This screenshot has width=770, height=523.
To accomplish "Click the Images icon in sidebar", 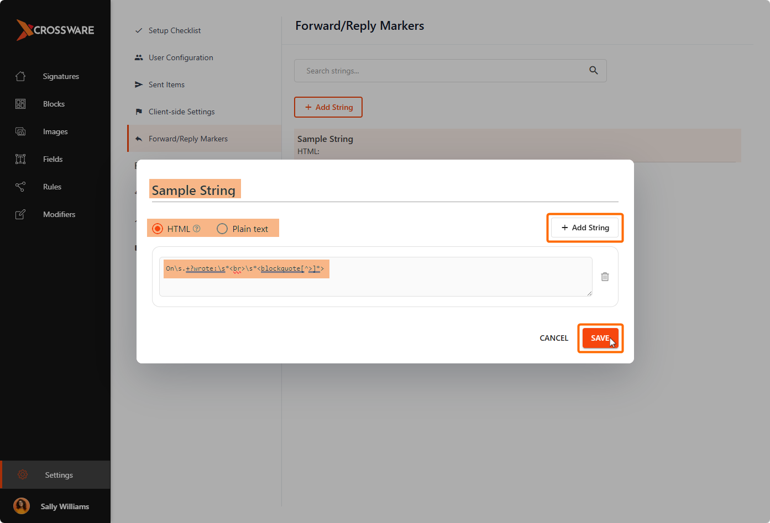I will 20,131.
